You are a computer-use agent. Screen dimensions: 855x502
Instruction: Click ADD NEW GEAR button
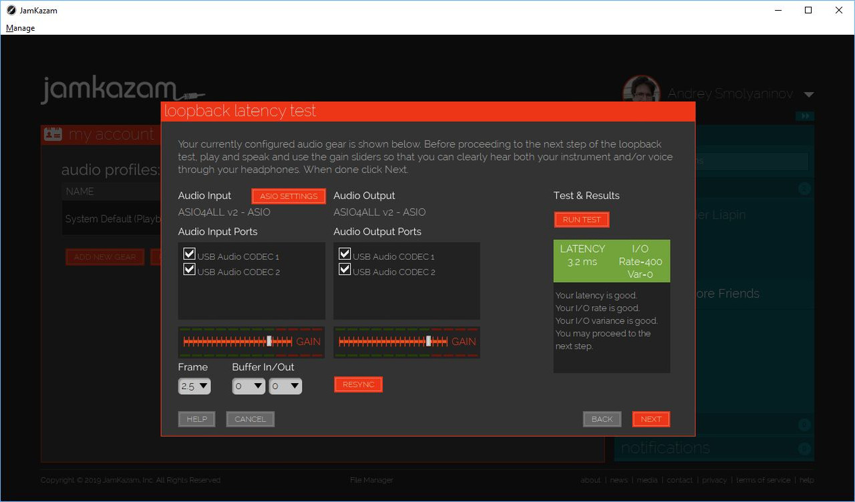click(x=105, y=257)
